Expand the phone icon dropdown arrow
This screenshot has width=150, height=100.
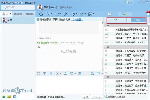(x=132, y=2)
